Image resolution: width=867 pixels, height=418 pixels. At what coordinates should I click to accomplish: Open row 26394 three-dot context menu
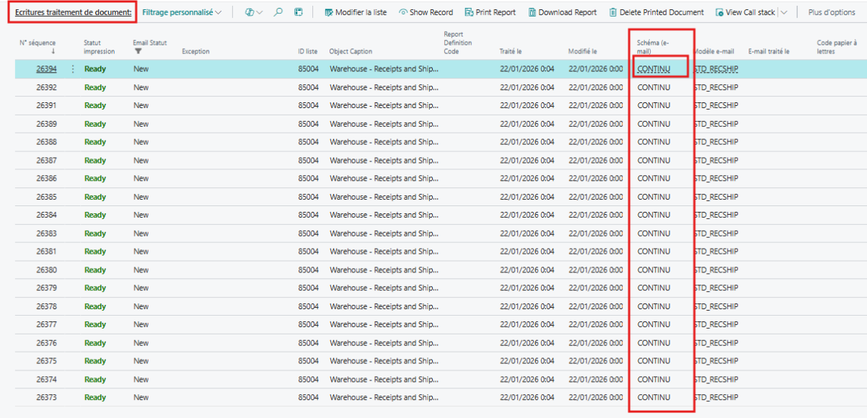(72, 69)
